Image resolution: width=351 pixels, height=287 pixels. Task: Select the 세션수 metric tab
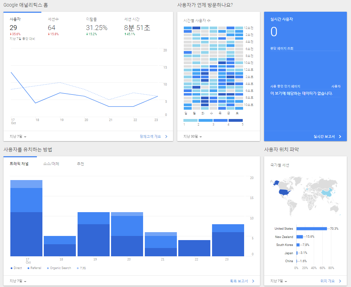pyautogui.click(x=53, y=19)
